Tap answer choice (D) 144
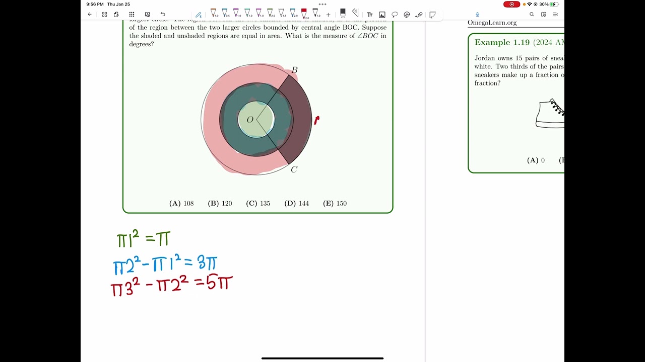 (297, 203)
